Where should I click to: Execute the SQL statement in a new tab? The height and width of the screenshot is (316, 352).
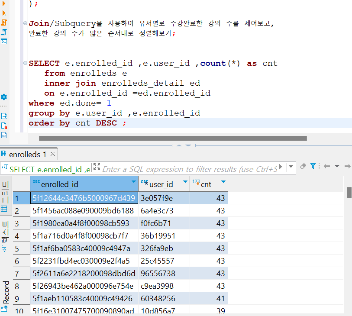click(x=4, y=13)
